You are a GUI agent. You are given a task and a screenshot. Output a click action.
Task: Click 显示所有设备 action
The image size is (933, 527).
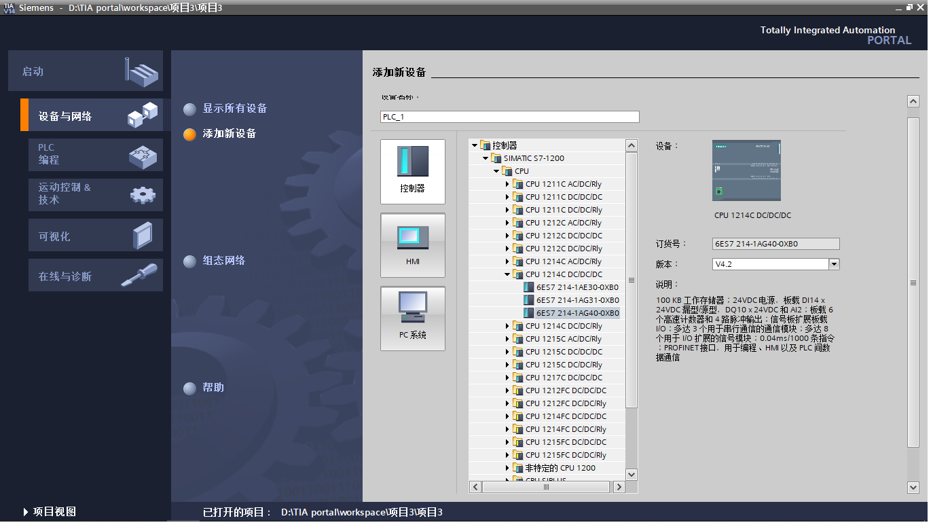click(235, 109)
